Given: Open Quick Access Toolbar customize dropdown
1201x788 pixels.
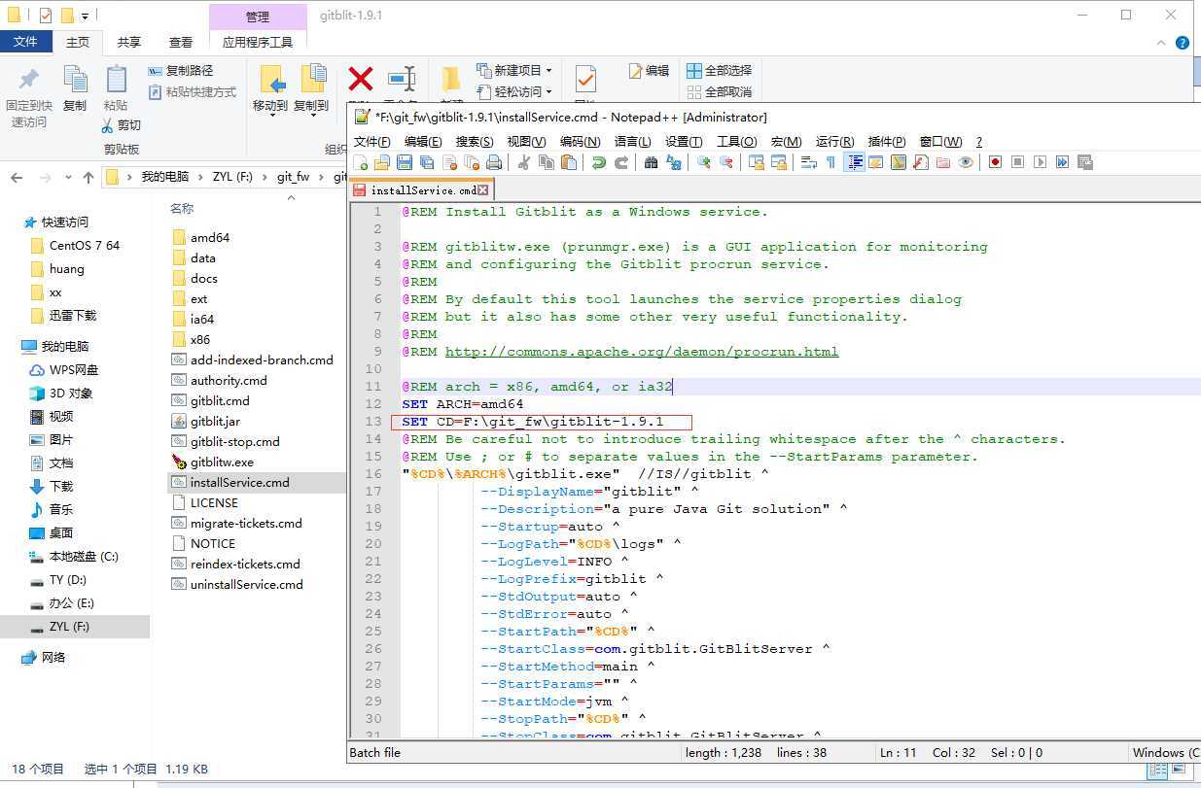Looking at the screenshot, I should (x=86, y=16).
